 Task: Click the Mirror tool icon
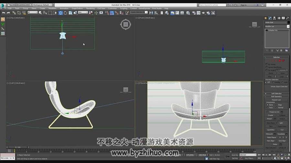(151, 13)
